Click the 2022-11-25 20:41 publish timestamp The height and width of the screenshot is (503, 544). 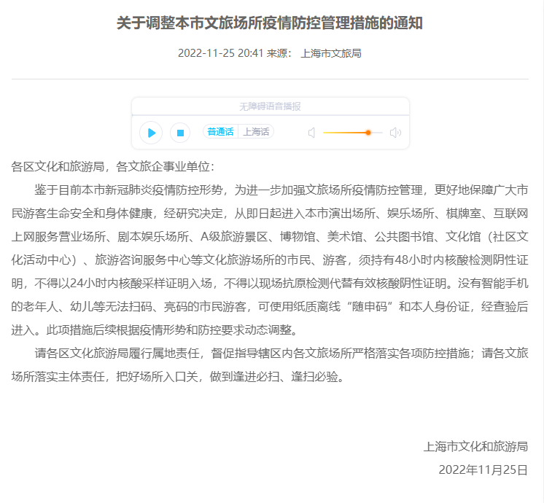click(x=220, y=53)
